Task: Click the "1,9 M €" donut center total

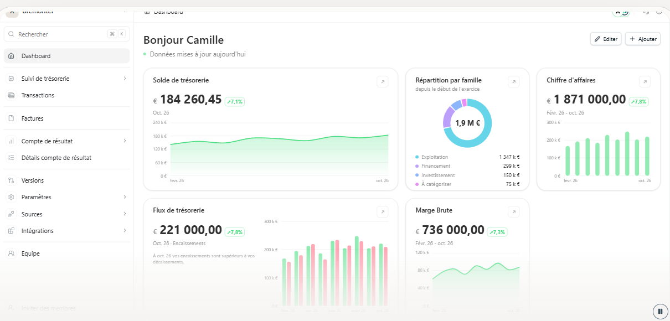Action: (467, 123)
